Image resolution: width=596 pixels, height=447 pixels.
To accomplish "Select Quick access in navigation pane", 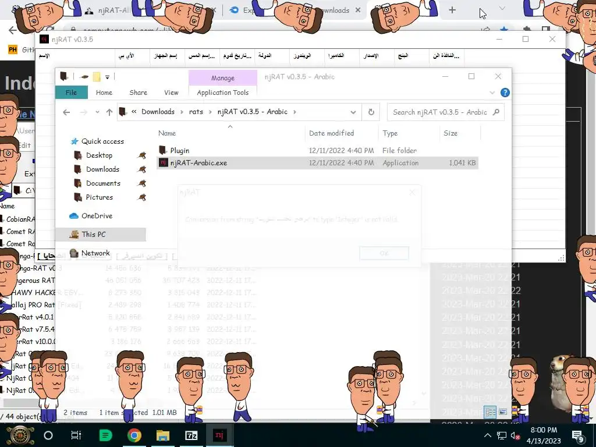I will click(x=102, y=141).
